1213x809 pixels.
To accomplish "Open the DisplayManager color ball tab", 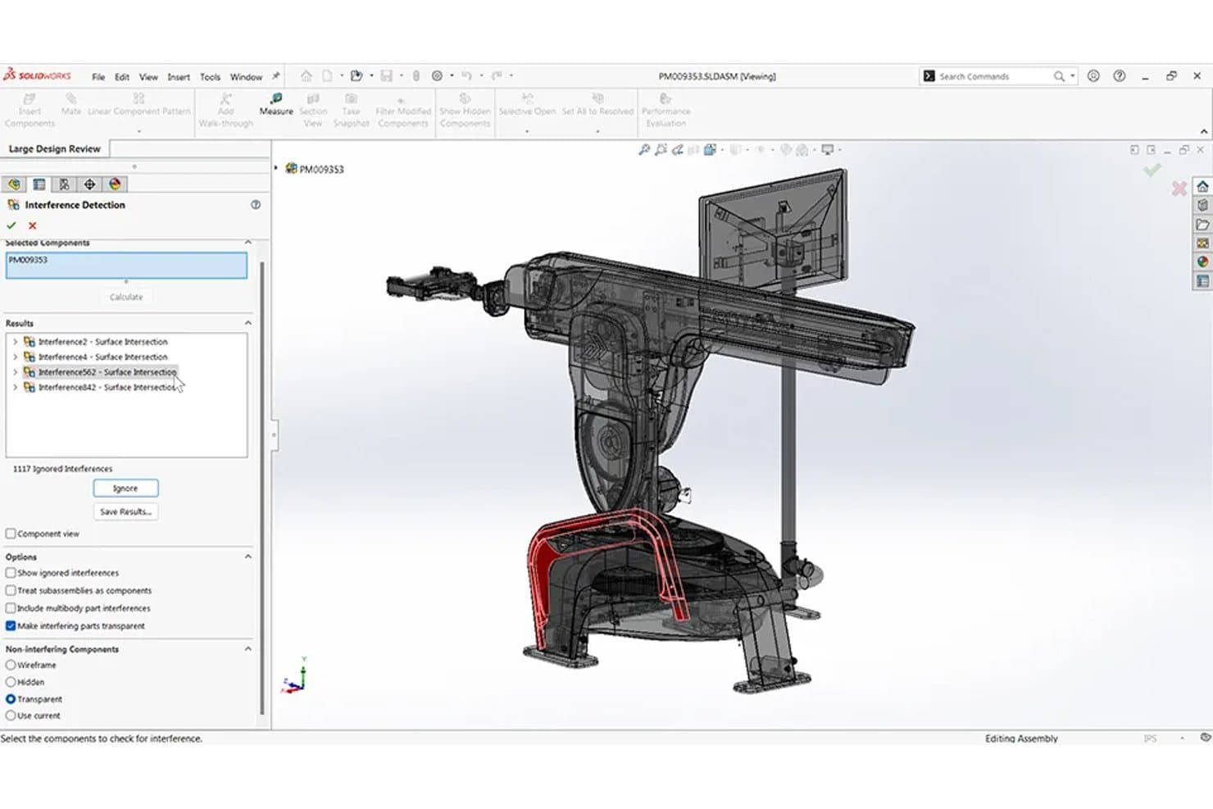I will pyautogui.click(x=115, y=184).
